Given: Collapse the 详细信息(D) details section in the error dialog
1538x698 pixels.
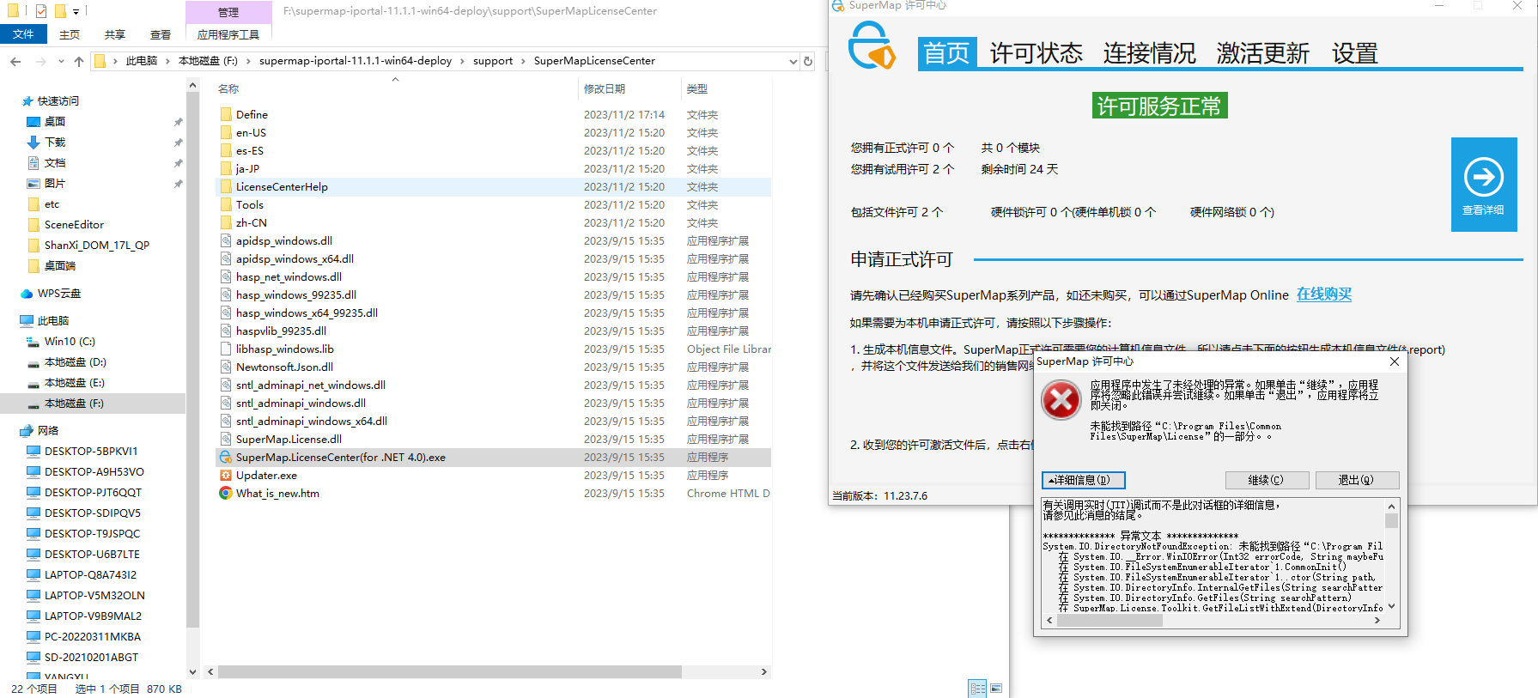Looking at the screenshot, I should pos(1083,480).
